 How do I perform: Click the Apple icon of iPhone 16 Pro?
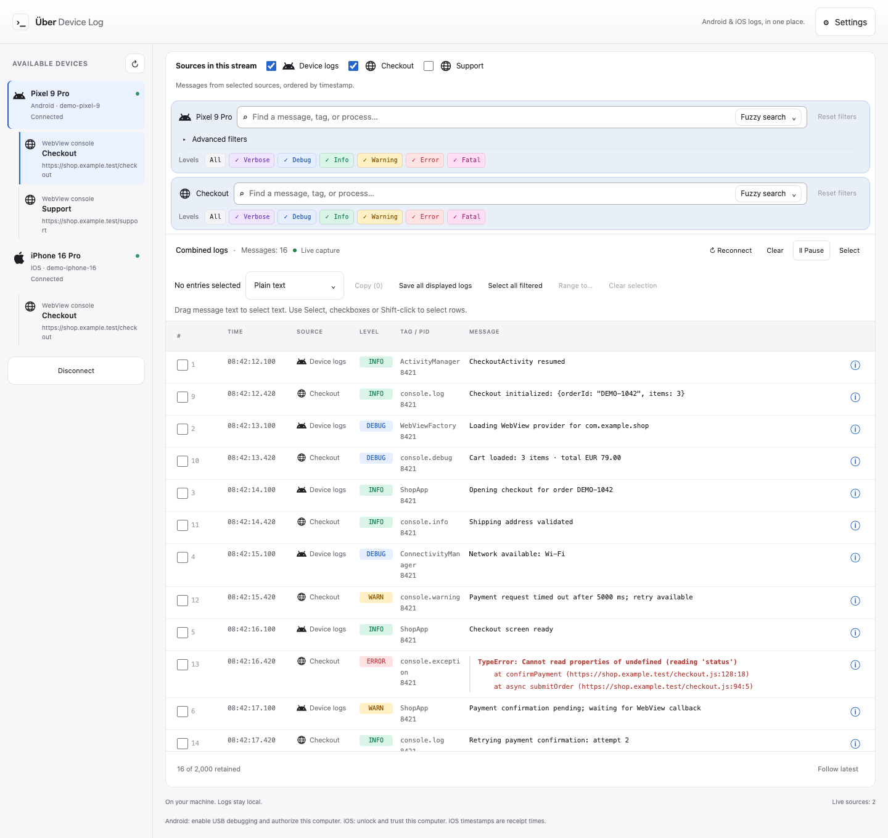click(19, 258)
